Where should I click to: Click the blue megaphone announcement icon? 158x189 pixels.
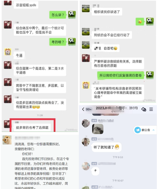tap(138, 130)
